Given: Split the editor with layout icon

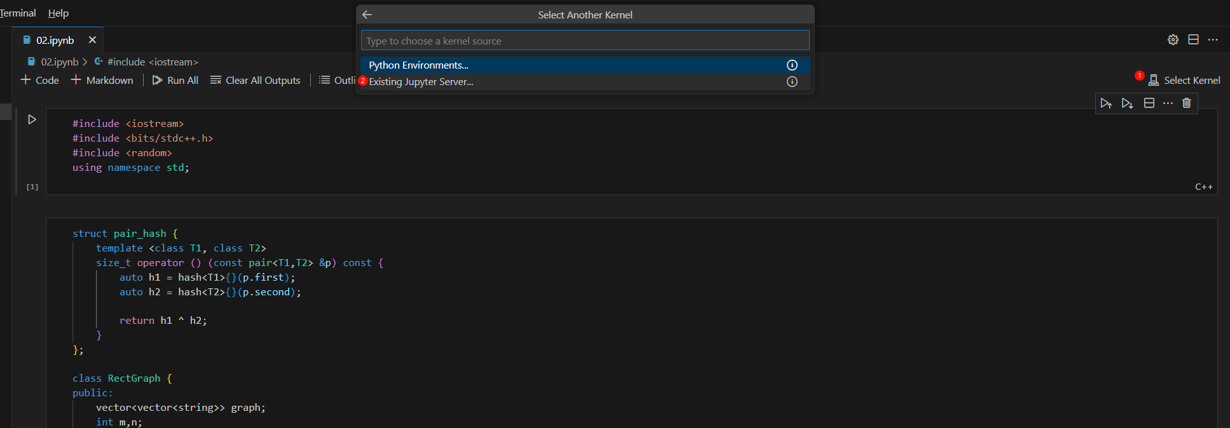Looking at the screenshot, I should click(1193, 39).
